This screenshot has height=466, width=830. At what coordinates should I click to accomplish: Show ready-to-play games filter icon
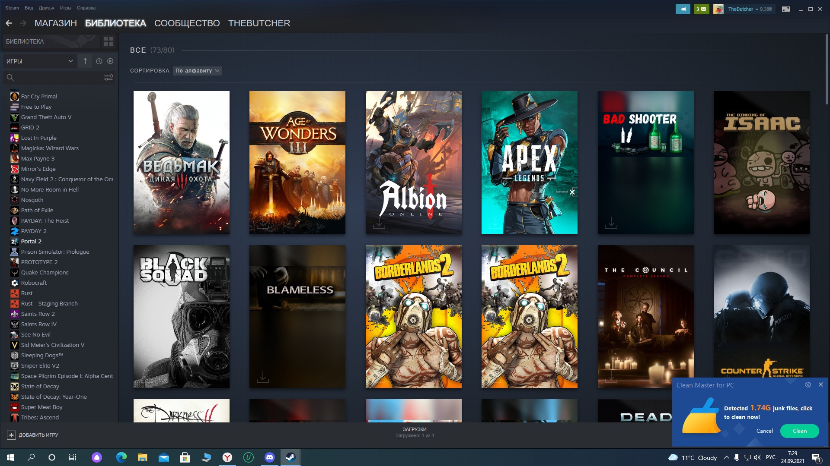110,61
